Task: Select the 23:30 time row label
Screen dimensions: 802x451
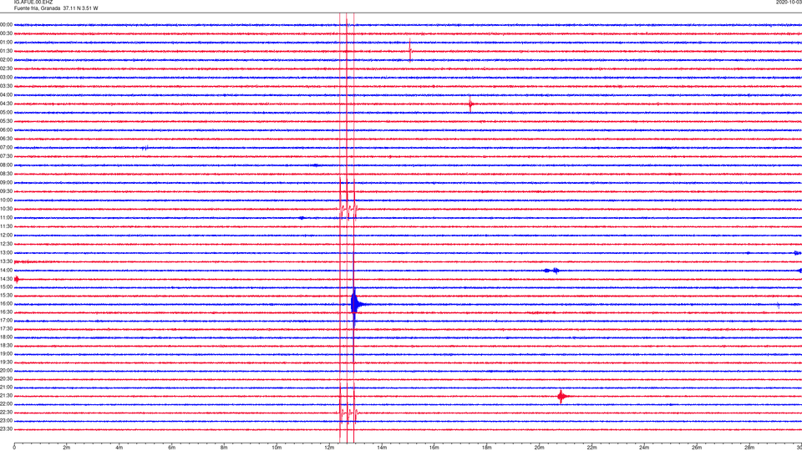Action: [x=7, y=429]
